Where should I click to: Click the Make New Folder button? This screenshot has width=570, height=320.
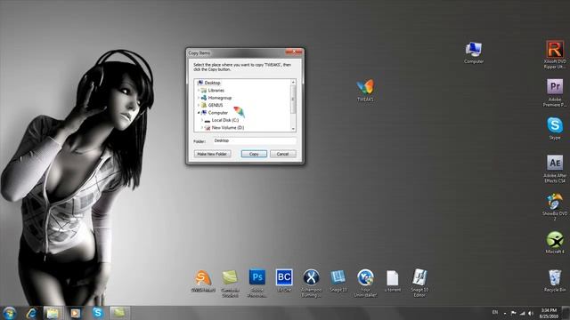[x=212, y=154]
